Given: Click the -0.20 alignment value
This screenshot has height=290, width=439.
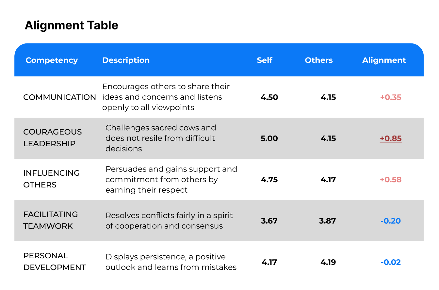Looking at the screenshot, I should click(391, 221).
